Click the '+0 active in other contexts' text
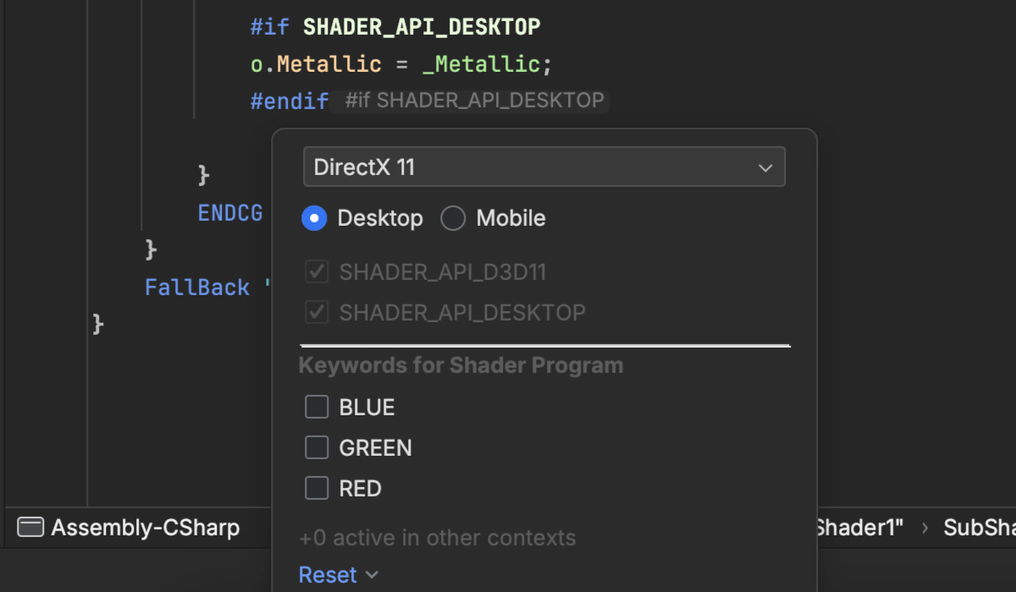The height and width of the screenshot is (592, 1016). click(437, 538)
